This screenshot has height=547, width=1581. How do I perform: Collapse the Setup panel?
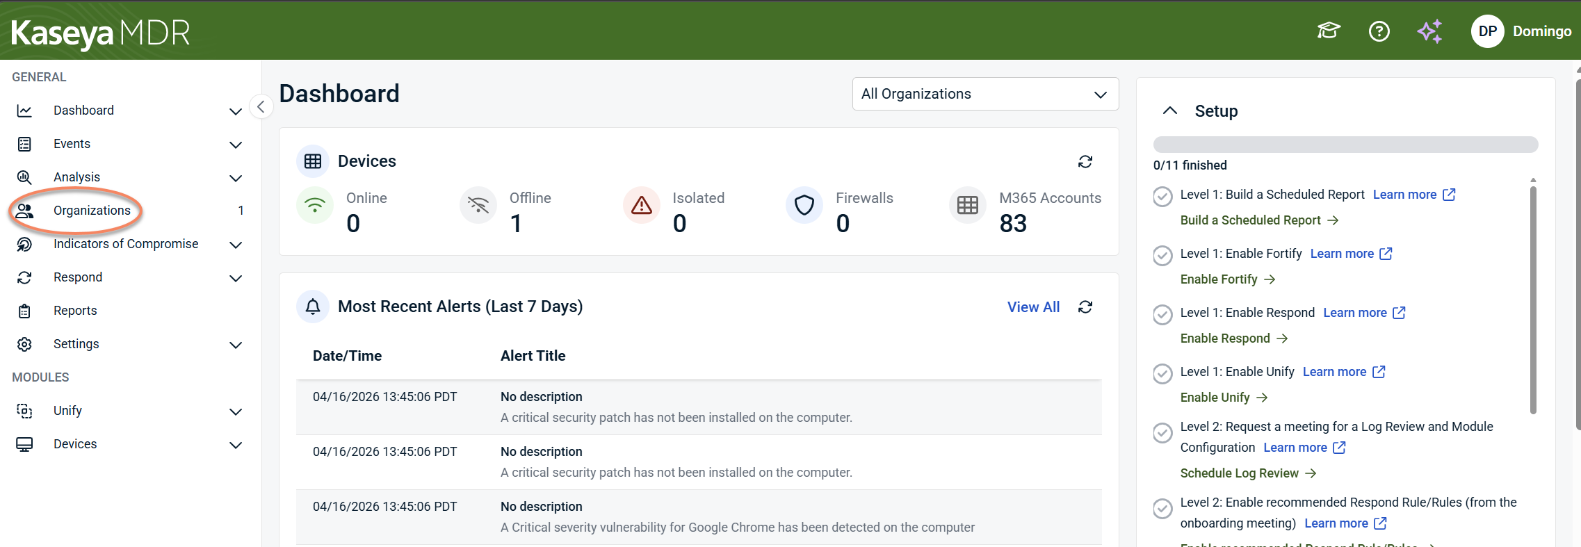pos(1170,111)
